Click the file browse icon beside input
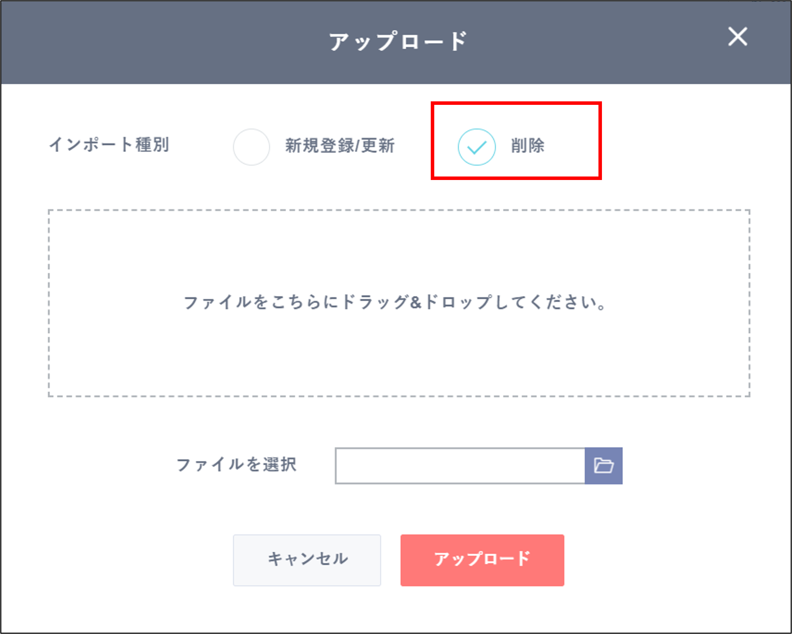The image size is (792, 634). [605, 465]
